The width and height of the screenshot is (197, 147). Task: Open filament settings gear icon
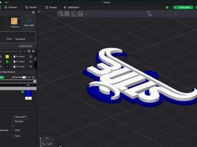[33, 51]
